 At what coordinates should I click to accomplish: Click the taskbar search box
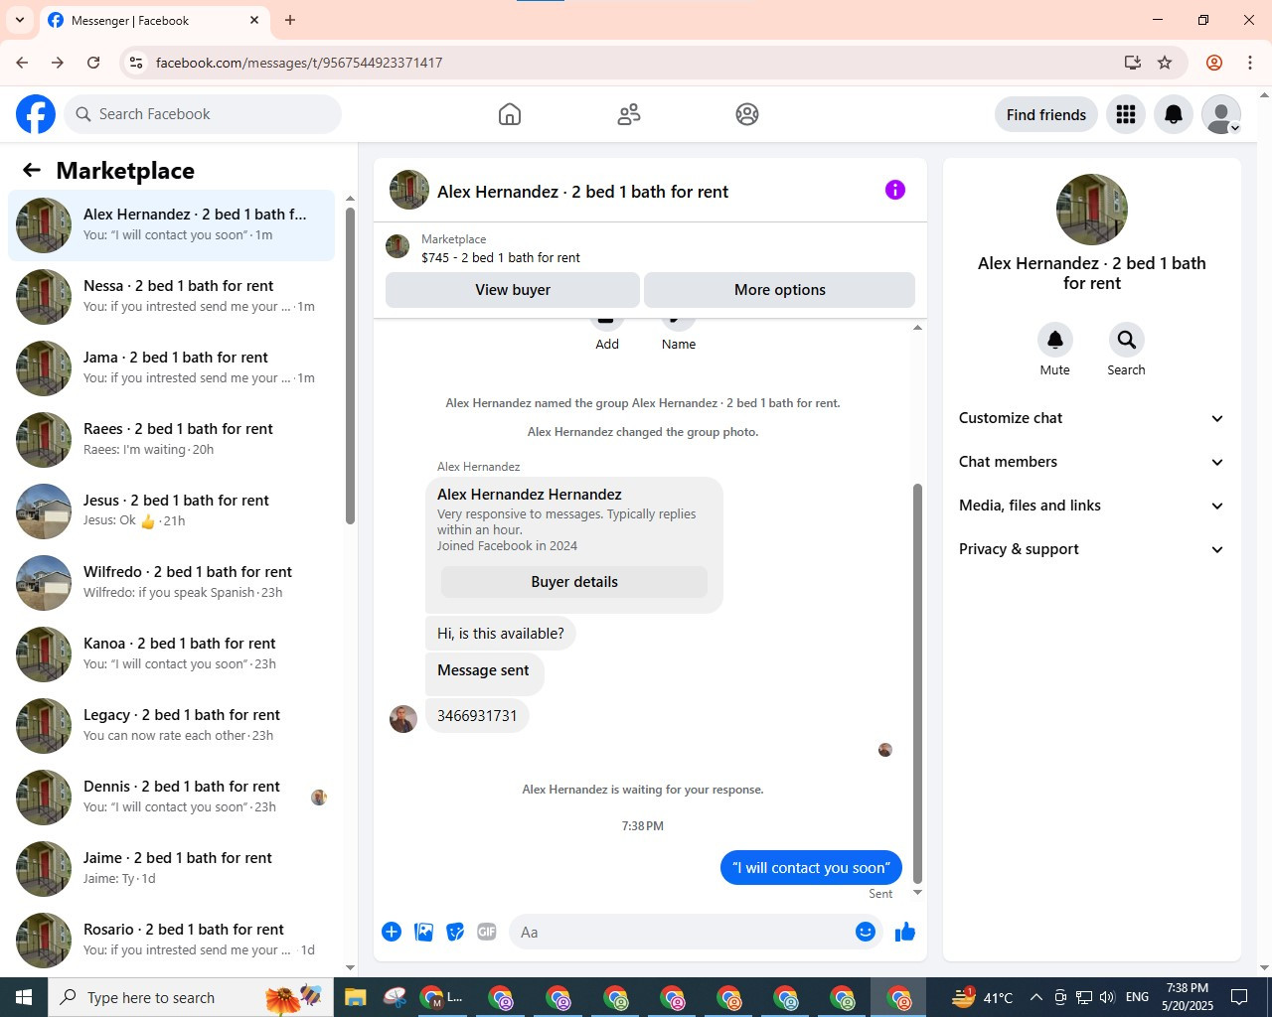(x=189, y=997)
